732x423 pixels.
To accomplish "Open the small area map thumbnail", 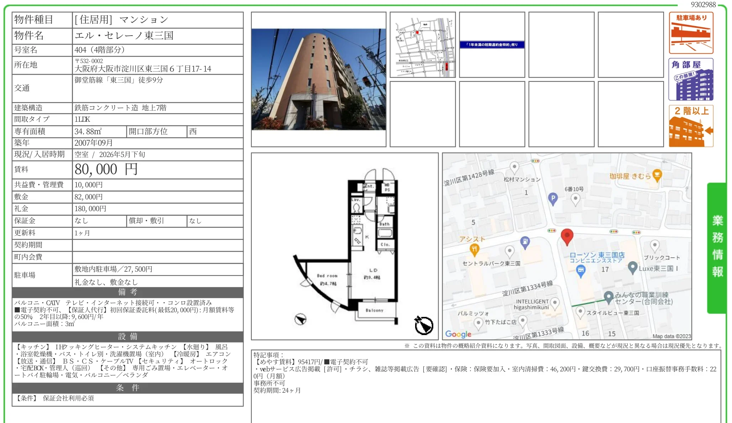I will coord(423,45).
